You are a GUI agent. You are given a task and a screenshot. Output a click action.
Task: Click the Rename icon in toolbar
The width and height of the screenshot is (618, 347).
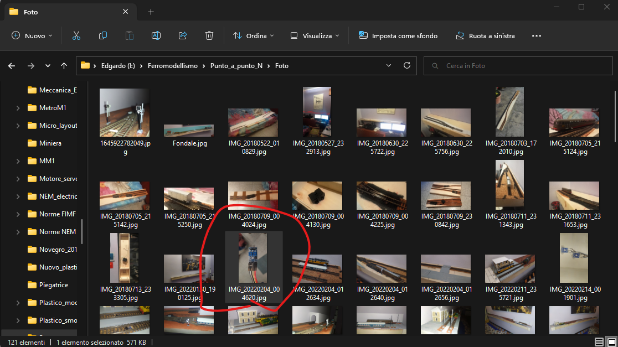click(156, 35)
